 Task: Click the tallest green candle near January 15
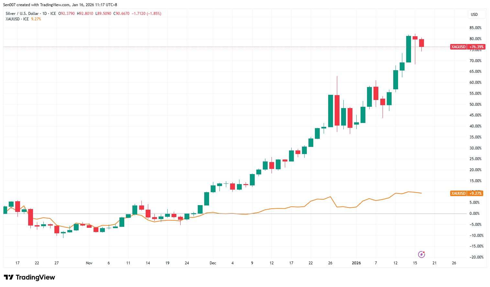(x=408, y=49)
